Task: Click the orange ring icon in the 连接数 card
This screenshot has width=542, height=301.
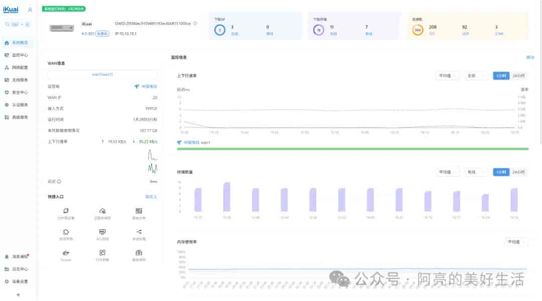Action: click(418, 30)
